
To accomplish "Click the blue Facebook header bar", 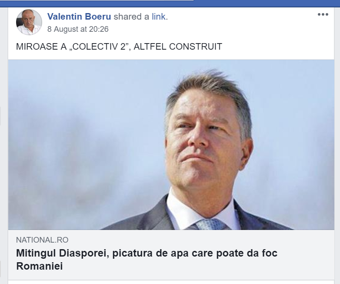I will [266, 3].
